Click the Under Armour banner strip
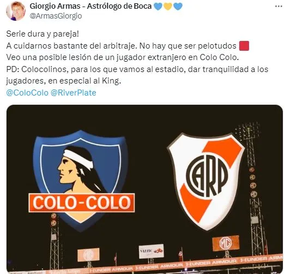 [x=185, y=264]
